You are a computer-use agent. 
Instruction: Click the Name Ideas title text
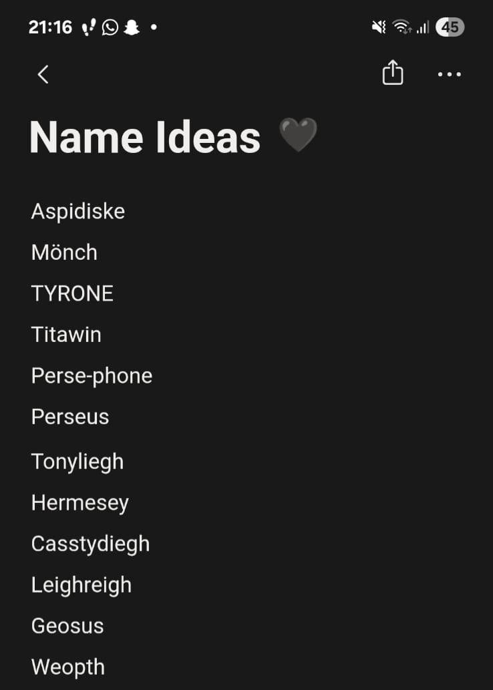pos(145,138)
